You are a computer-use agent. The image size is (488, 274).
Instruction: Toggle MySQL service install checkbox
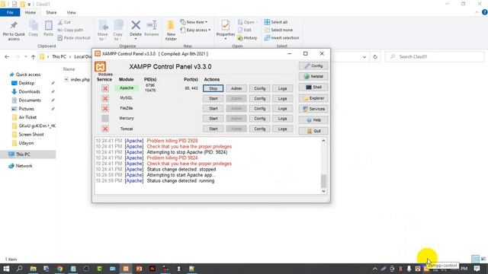click(x=105, y=98)
